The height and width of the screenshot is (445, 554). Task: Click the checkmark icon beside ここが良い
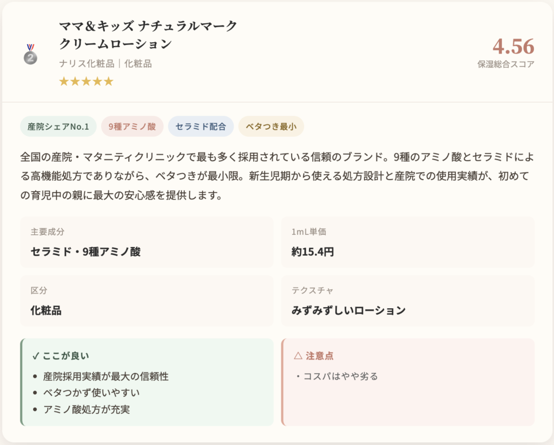click(35, 356)
